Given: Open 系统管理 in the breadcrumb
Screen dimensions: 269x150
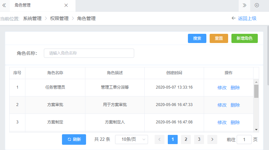Looking at the screenshot, I should coord(32,18).
